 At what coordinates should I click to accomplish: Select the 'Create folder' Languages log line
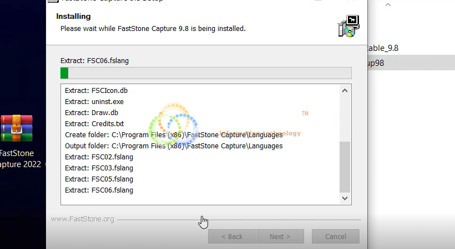(174, 135)
